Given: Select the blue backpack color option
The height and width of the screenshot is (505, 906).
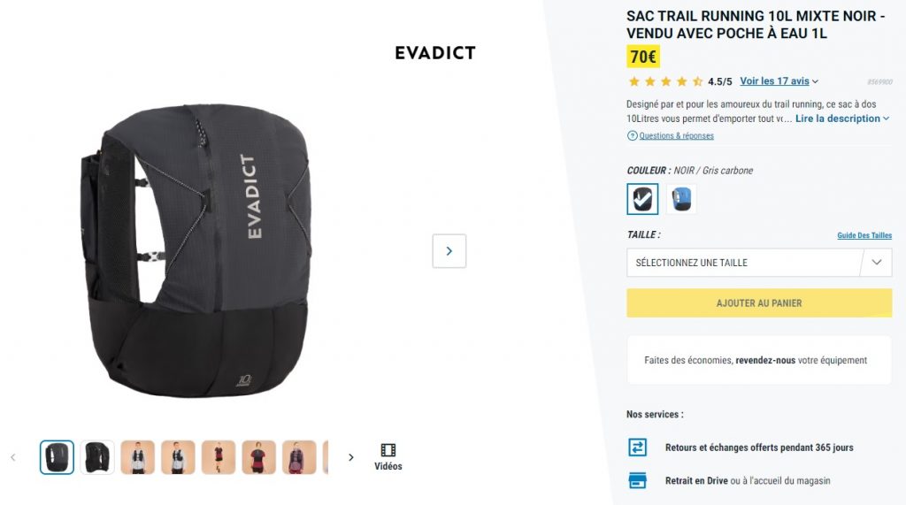Looking at the screenshot, I should coord(682,199).
